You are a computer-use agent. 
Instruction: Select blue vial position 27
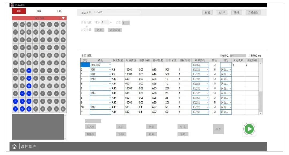[x=29, y=94]
